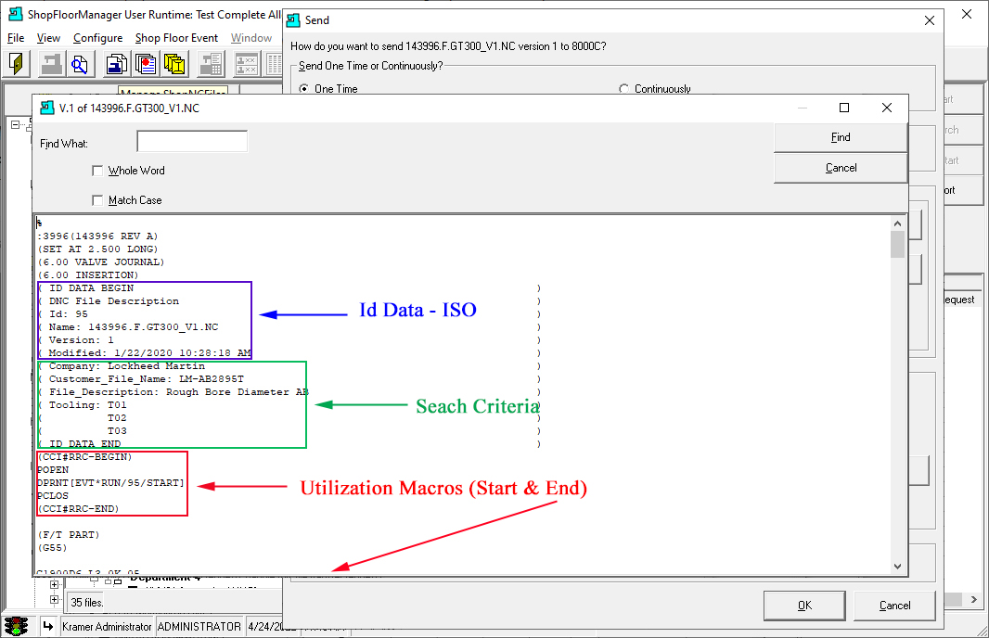Click the DPRNT[EVT*RUN/95/START] line

[x=111, y=483]
